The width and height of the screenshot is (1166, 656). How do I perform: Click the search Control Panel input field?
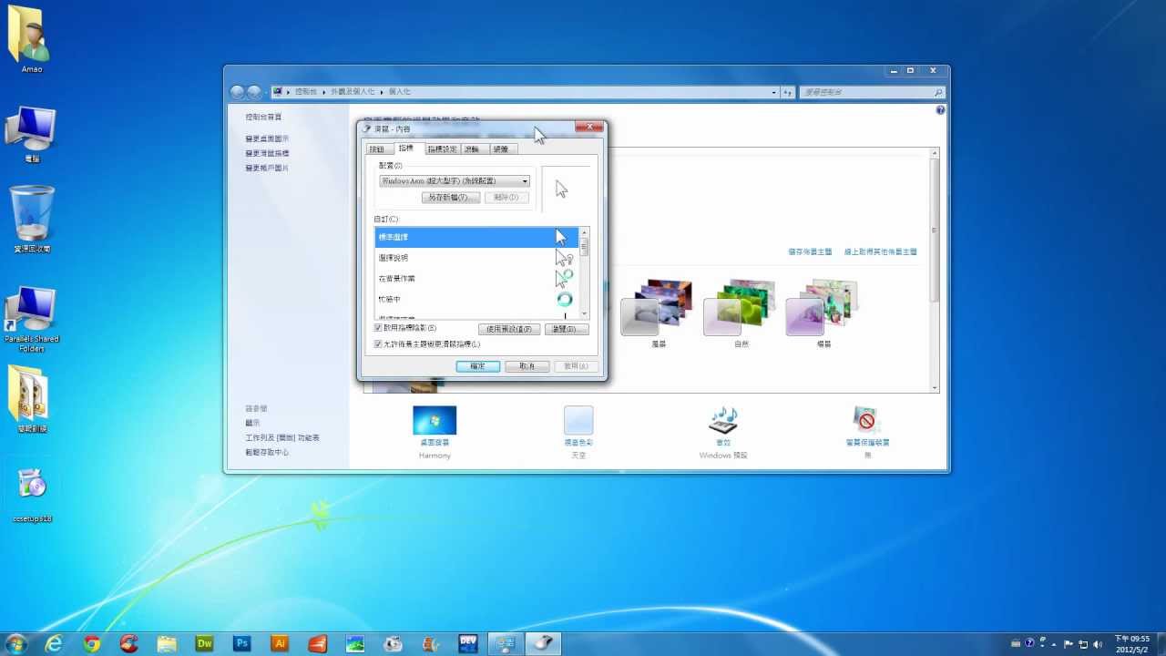click(x=872, y=92)
